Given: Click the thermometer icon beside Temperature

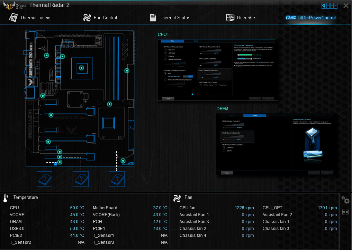Looking at the screenshot, I should [6, 198].
